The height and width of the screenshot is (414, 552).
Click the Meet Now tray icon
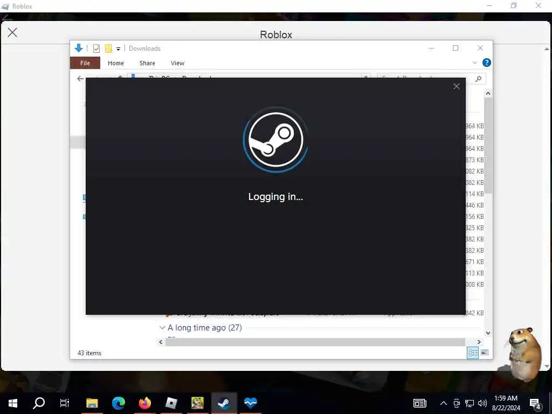(457, 403)
